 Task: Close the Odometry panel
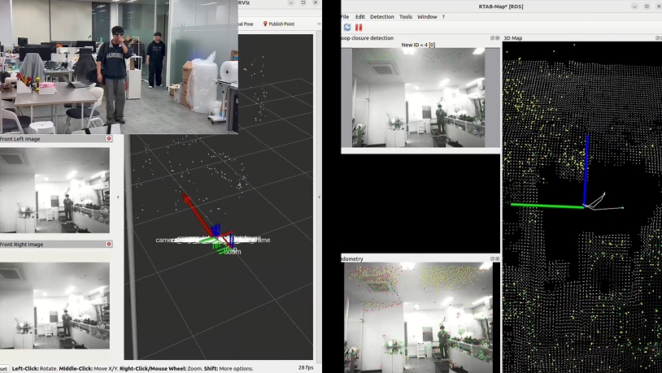pos(498,258)
